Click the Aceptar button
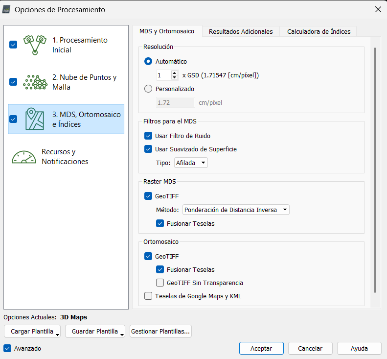The width and height of the screenshot is (387, 359). pyautogui.click(x=261, y=348)
